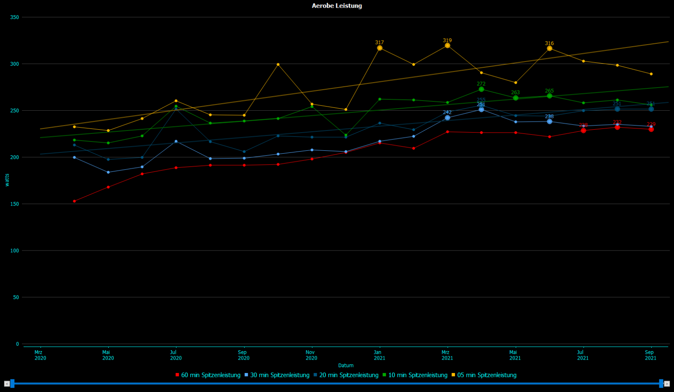Click the 272 watt green data point
The width and height of the screenshot is (674, 392).
481,89
